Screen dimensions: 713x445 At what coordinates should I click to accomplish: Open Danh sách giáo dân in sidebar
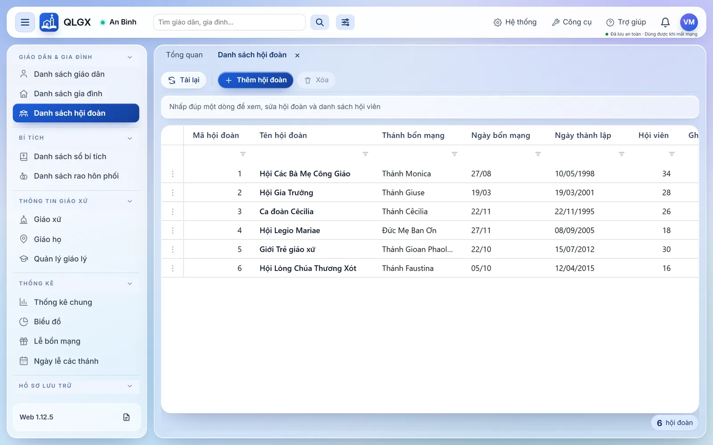76,74
